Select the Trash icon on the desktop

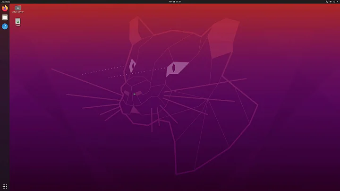point(17,21)
